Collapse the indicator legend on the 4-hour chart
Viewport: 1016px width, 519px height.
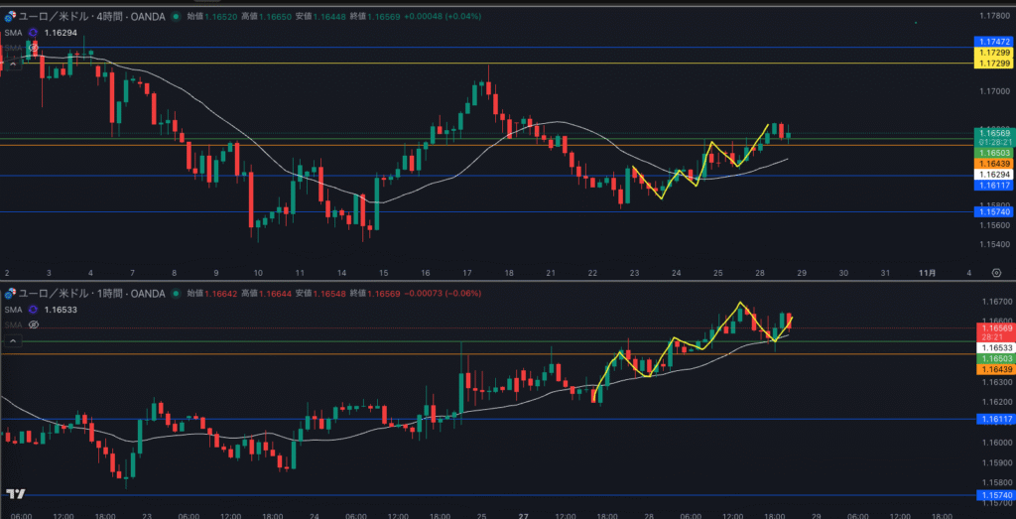(13, 62)
